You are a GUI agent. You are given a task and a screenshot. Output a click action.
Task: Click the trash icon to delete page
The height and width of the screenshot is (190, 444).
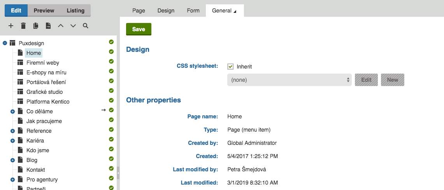23,26
